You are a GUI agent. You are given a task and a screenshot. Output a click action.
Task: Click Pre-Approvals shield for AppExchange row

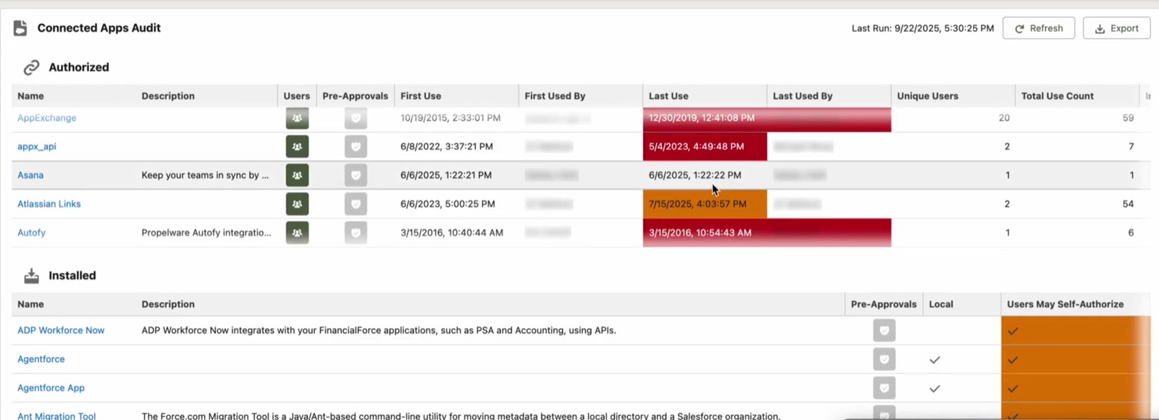[x=356, y=117]
